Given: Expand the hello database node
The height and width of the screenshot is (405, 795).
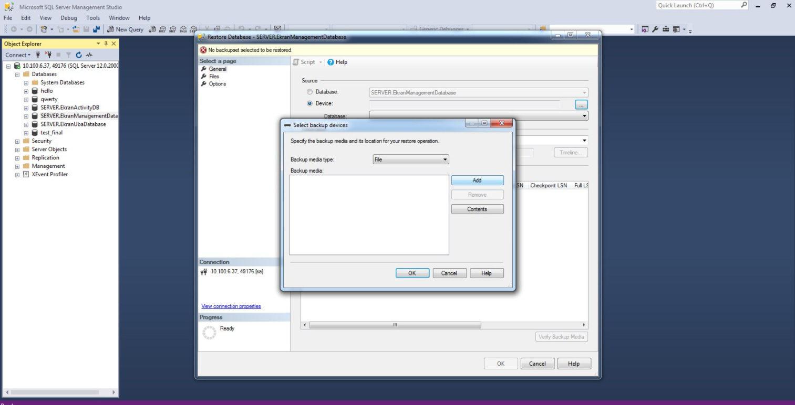Looking at the screenshot, I should pos(26,91).
